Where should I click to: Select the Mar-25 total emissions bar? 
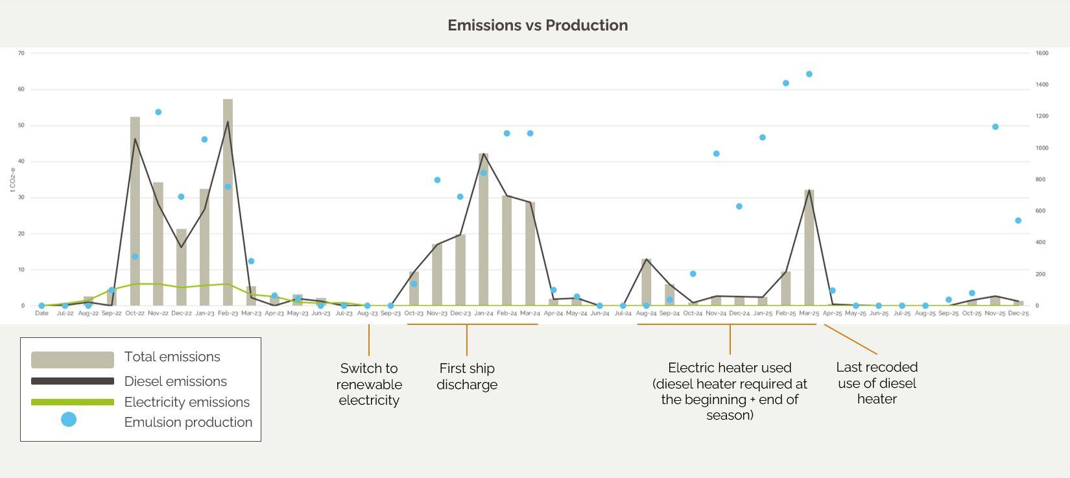point(809,250)
